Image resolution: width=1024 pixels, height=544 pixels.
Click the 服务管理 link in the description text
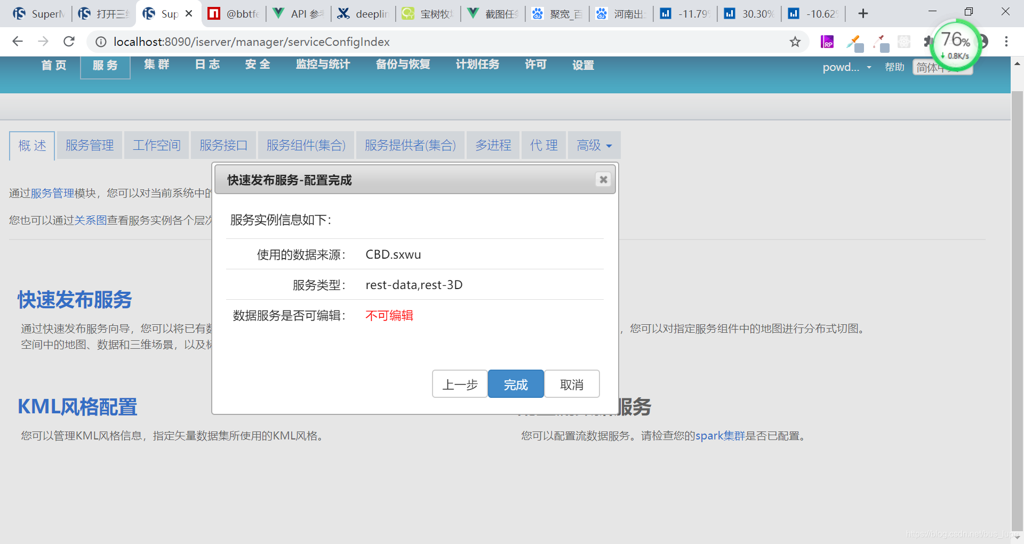[52, 193]
